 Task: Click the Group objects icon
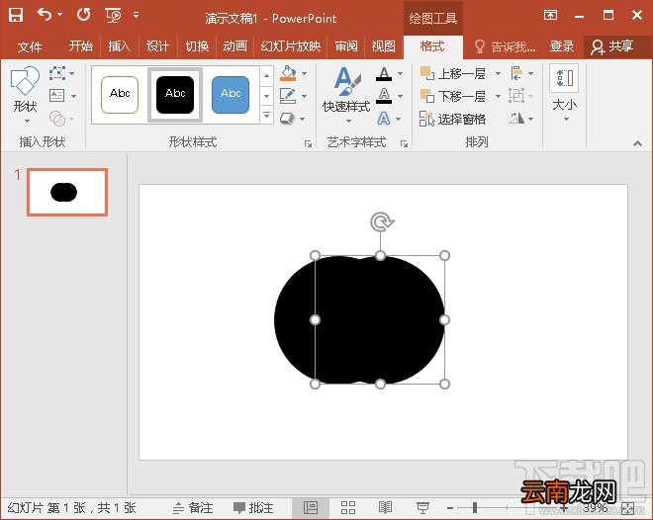tap(516, 96)
